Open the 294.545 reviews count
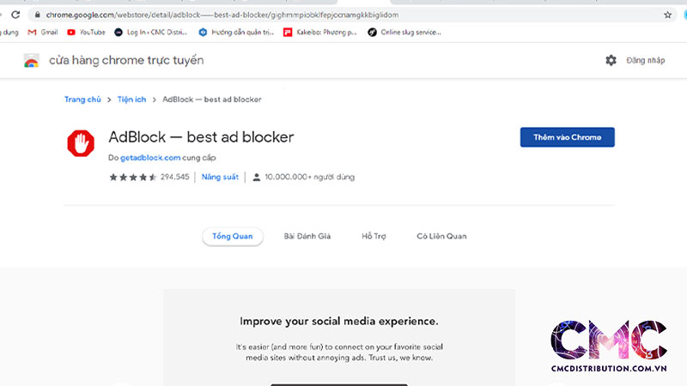Image resolution: width=687 pixels, height=386 pixels. 174,177
